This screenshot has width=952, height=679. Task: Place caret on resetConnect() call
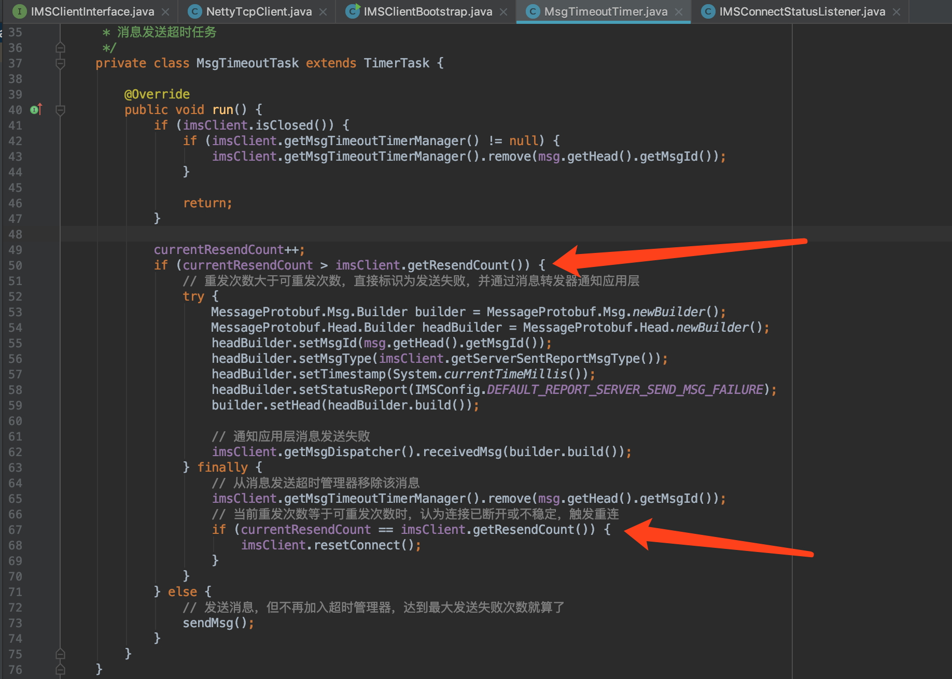pos(363,545)
